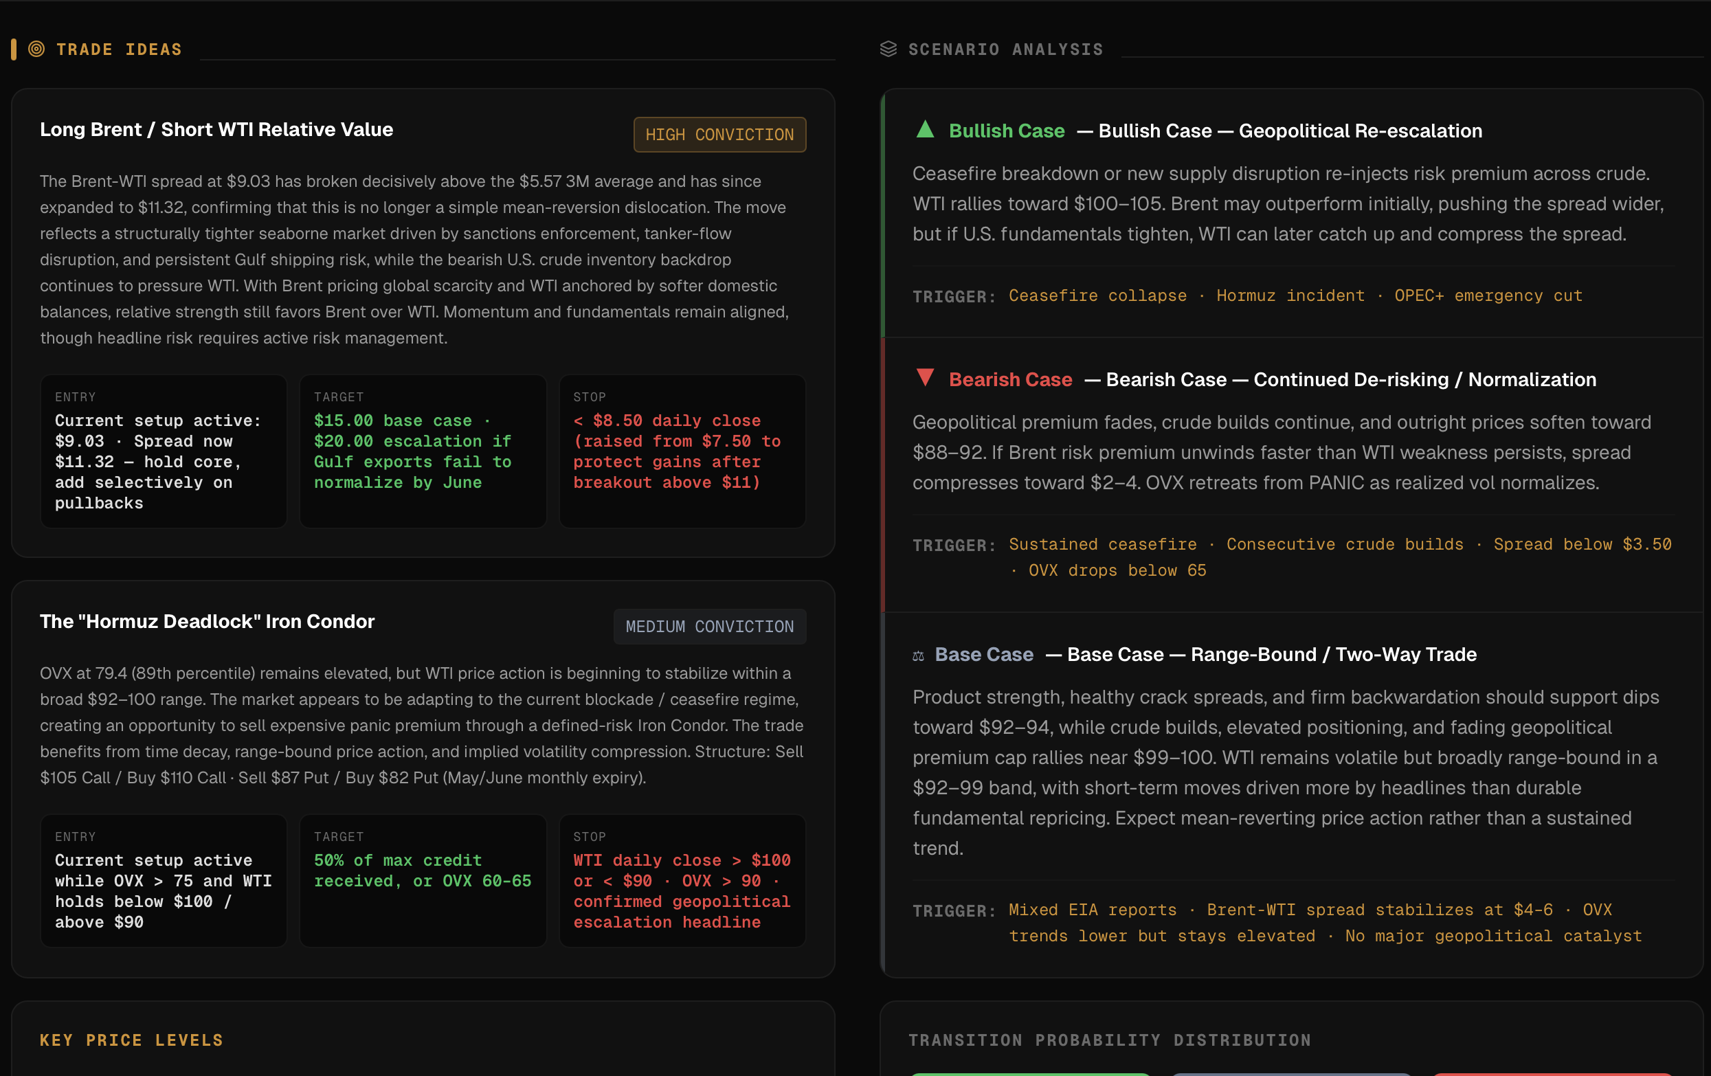Viewport: 1711px width, 1076px height.
Task: Click the TRIGGER label in Base Case
Action: 954,910
